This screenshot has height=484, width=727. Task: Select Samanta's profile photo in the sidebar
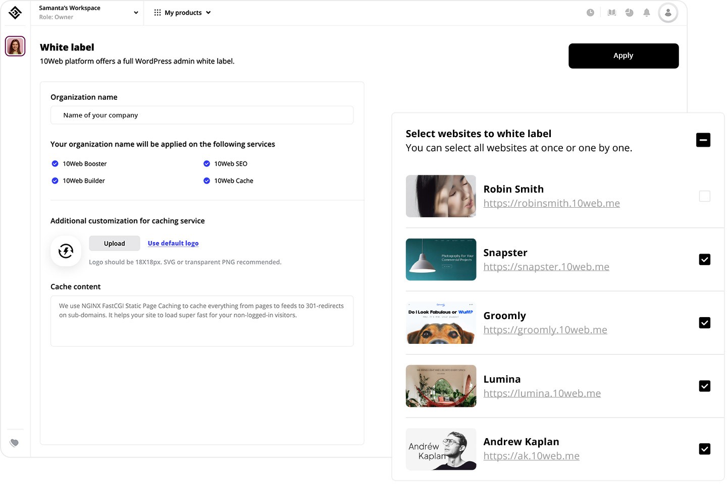pyautogui.click(x=15, y=45)
